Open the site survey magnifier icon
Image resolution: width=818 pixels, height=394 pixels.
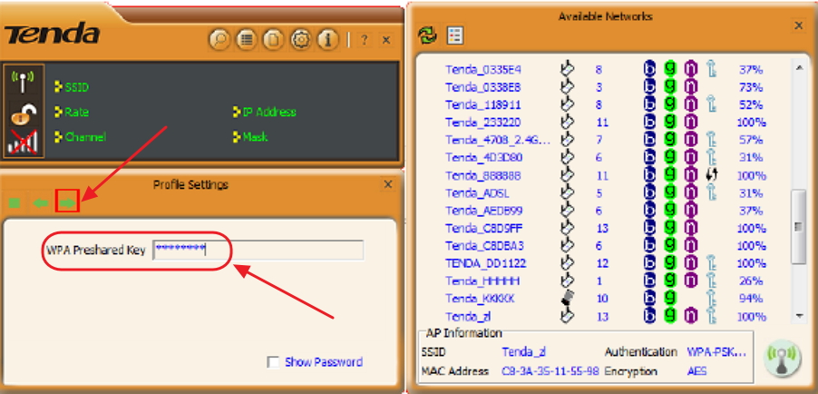coord(219,40)
